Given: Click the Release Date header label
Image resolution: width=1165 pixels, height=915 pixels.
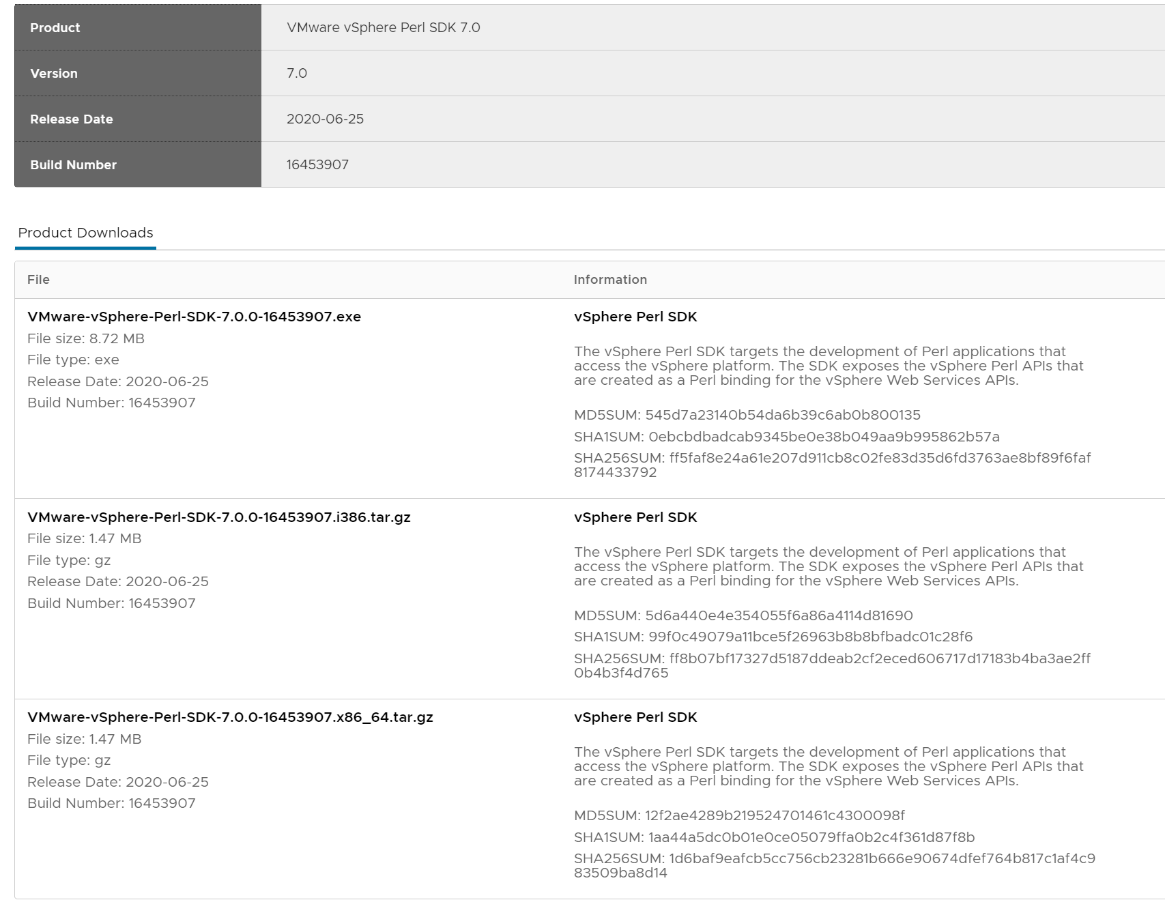Looking at the screenshot, I should click(x=72, y=119).
